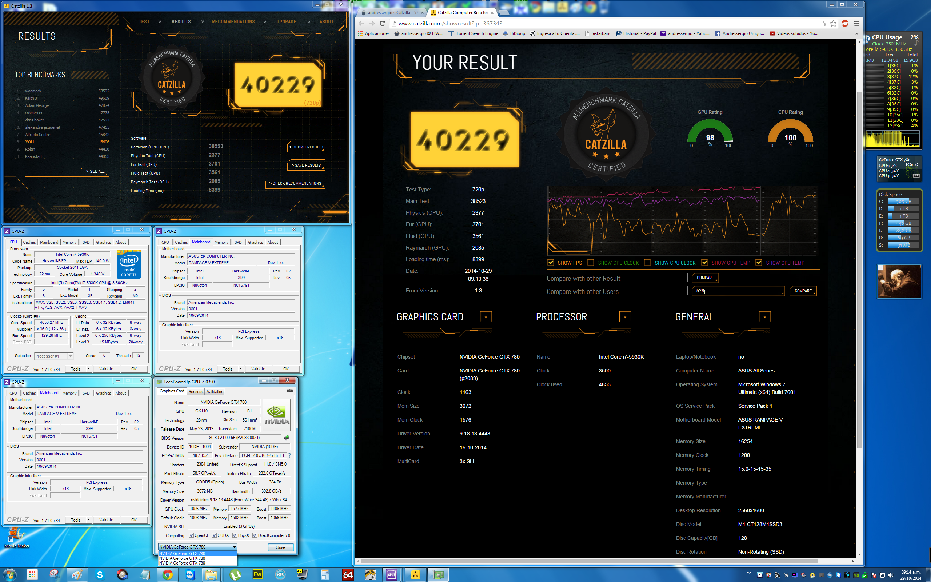Open the Tools arrow in the top-right CPU-Z window
The image size is (931, 582).
(x=241, y=369)
